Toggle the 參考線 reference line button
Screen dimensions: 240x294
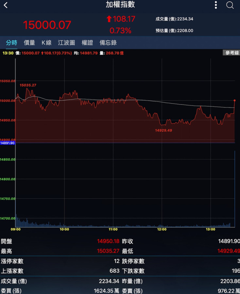click(231, 53)
